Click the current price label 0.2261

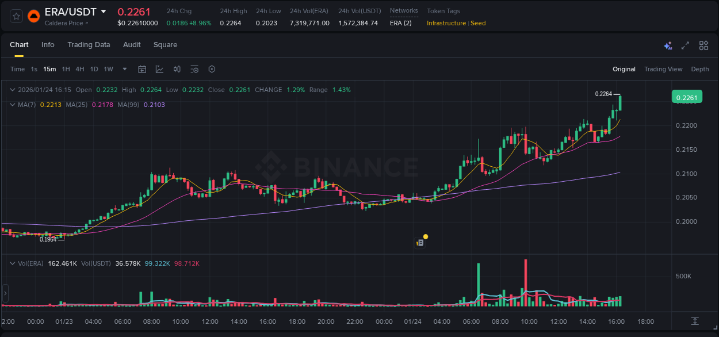(x=687, y=97)
